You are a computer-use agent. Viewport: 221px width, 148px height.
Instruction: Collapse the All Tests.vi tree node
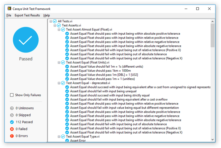pos(51,21)
